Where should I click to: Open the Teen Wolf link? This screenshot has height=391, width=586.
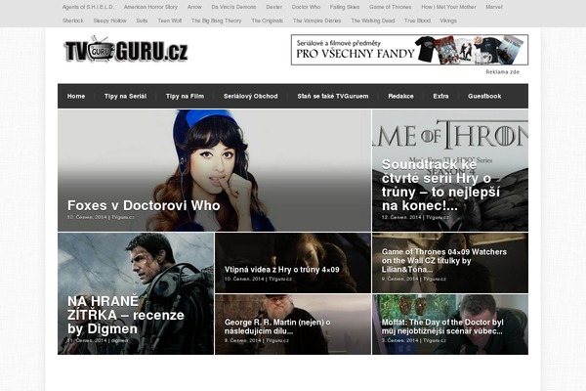point(169,21)
